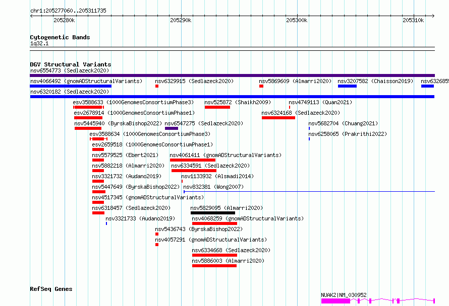Open nsv6329915 (Sedlazeck2020) label
Screen dimensions: 449x306
pos(194,81)
